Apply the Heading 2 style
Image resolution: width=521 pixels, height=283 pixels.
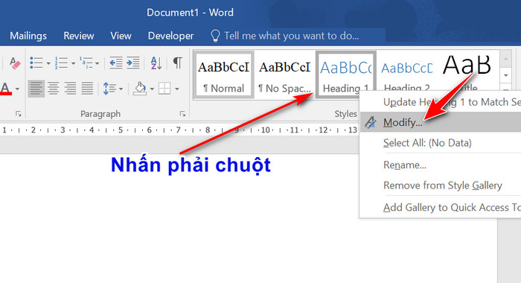[407, 71]
